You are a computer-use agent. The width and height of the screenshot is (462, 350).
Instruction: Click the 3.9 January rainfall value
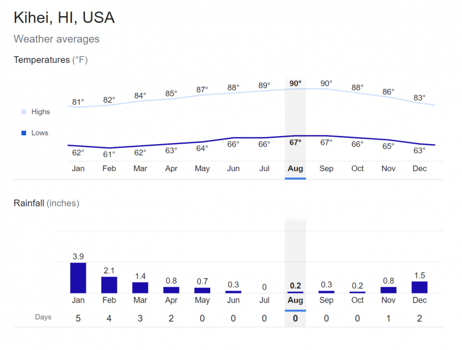(x=78, y=255)
